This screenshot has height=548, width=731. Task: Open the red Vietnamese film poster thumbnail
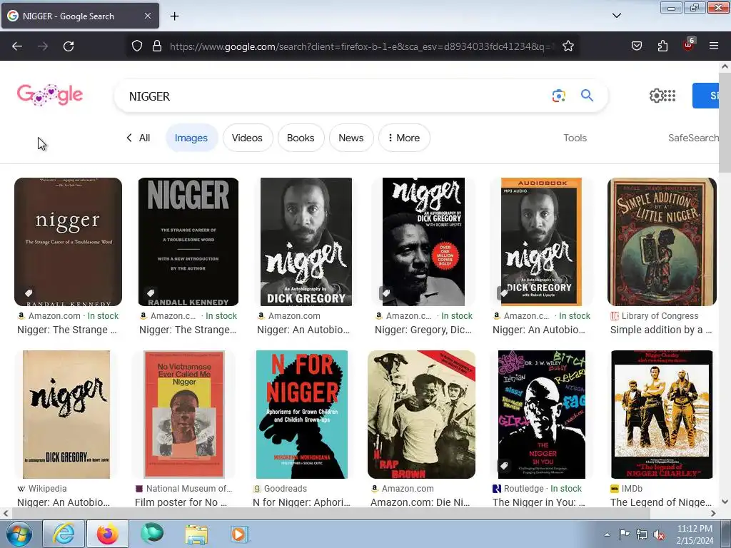(x=184, y=415)
